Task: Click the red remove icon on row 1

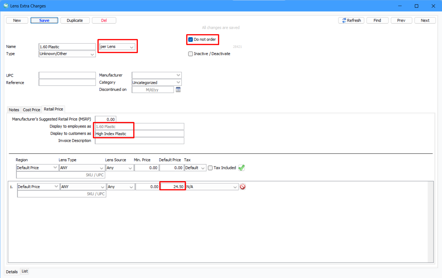Action: coord(242,187)
